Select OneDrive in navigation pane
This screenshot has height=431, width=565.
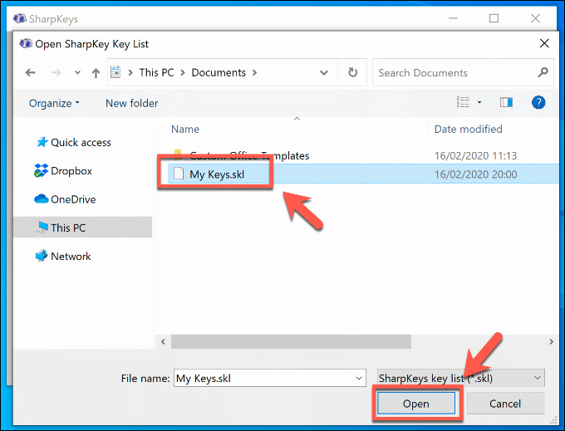click(73, 199)
